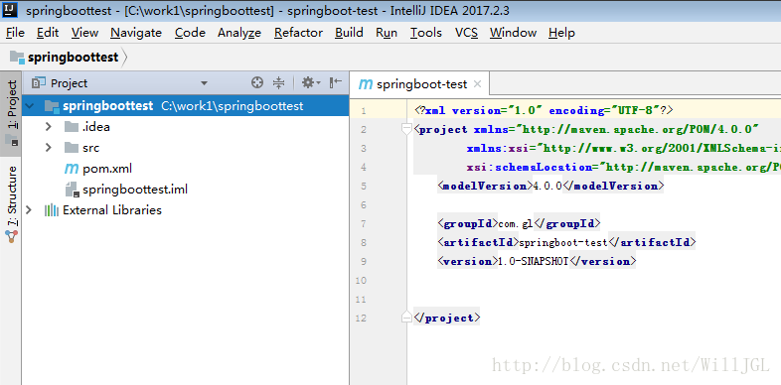Switch to the springboot-test editor tab
This screenshot has height=385, width=781.
(421, 84)
